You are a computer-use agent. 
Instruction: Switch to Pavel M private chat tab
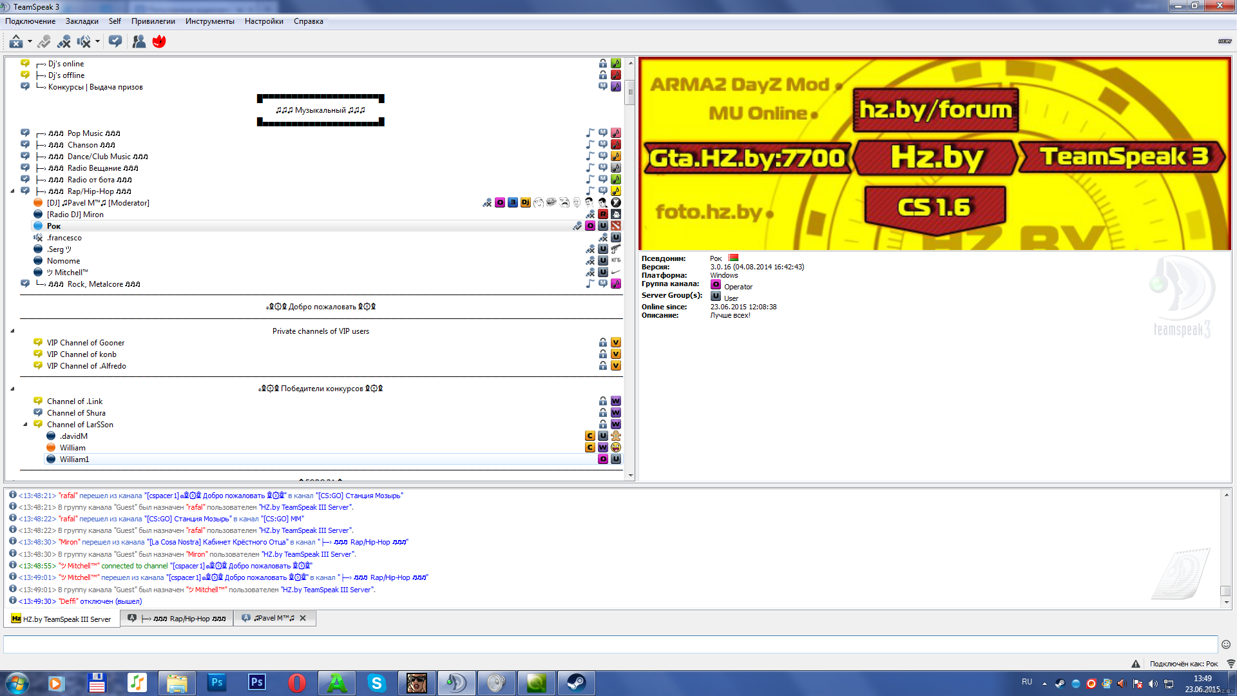pos(274,618)
